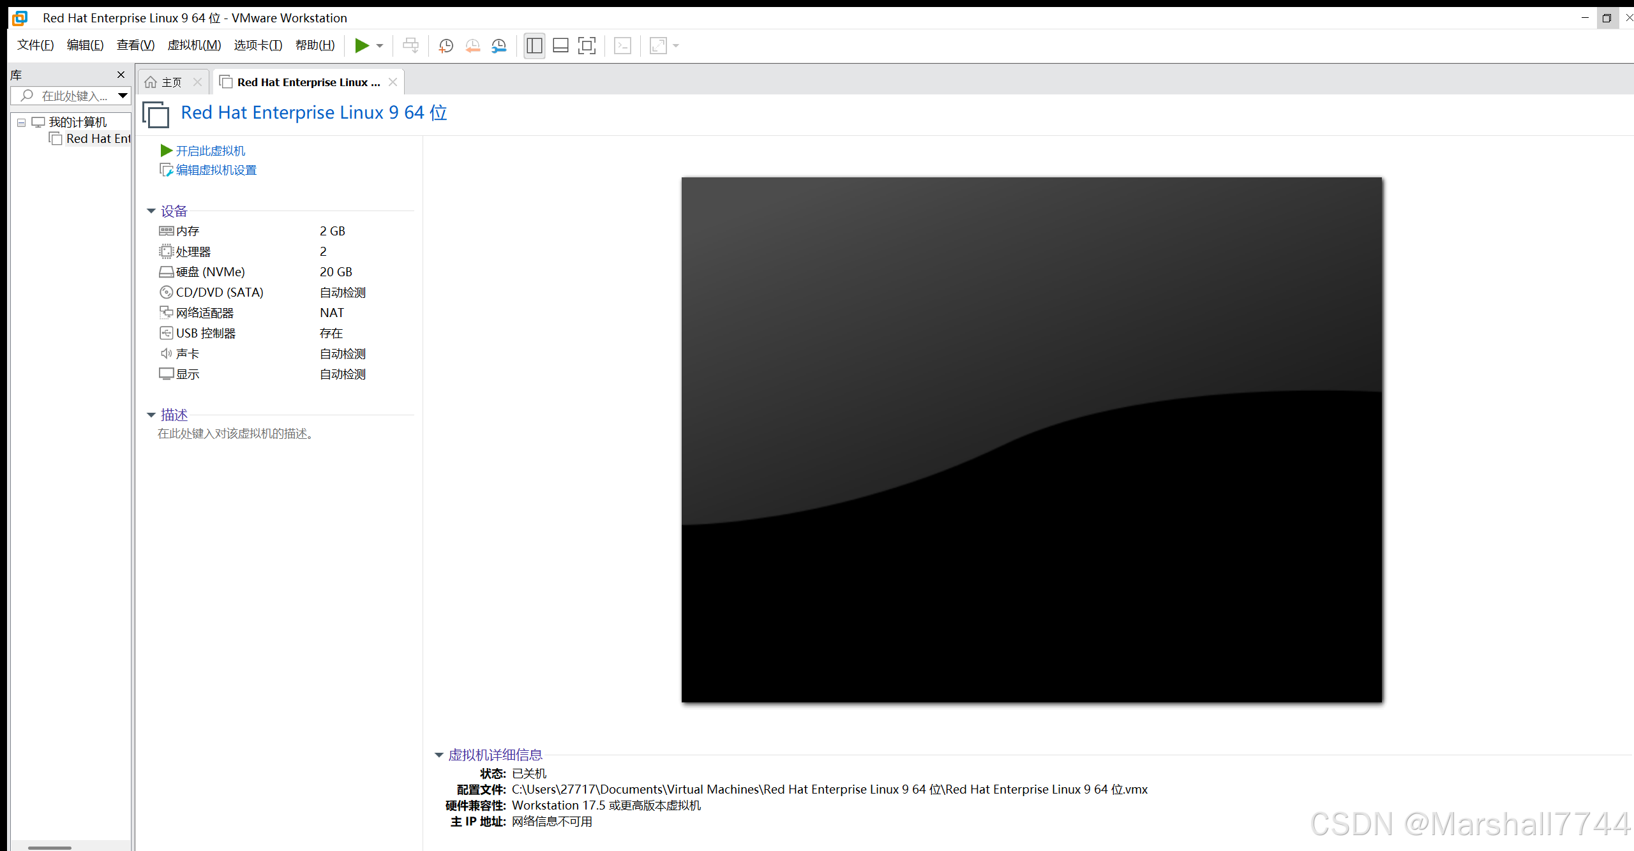1634x851 pixels.
Task: Click the console view toolbar icon
Action: [x=622, y=46]
